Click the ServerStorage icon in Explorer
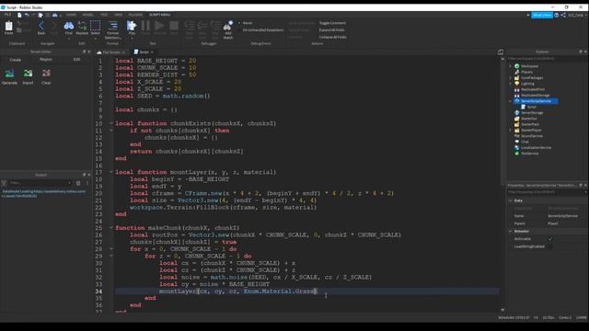Viewport: 589px width, 331px height. coord(517,112)
